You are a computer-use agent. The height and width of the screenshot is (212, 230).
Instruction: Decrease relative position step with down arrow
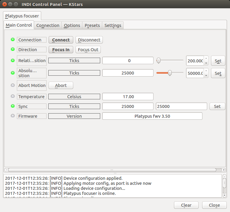coord(206,63)
